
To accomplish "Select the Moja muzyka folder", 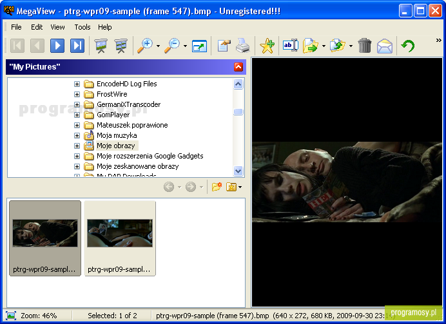I will click(117, 135).
